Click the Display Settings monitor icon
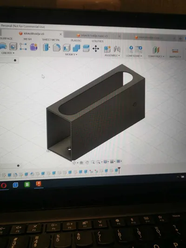Viewport: 186px width, 248px height. pos(106,161)
